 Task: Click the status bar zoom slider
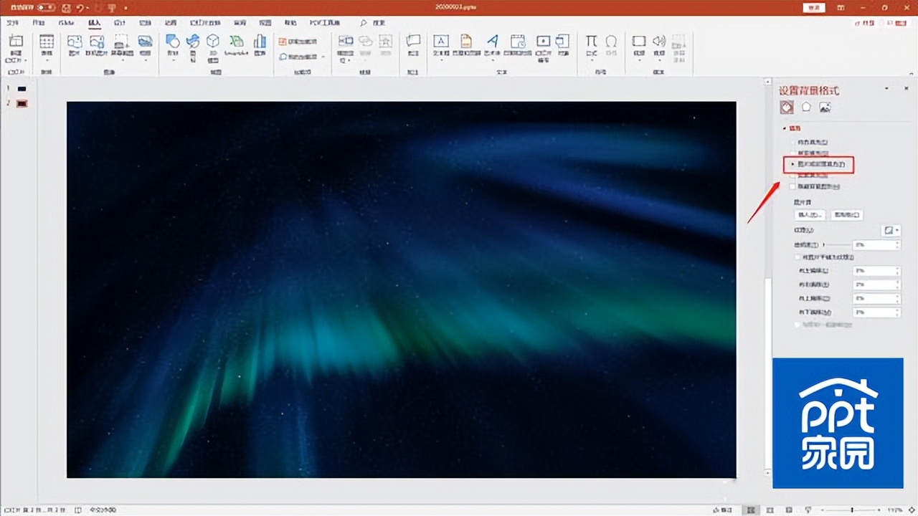pyautogui.click(x=851, y=510)
